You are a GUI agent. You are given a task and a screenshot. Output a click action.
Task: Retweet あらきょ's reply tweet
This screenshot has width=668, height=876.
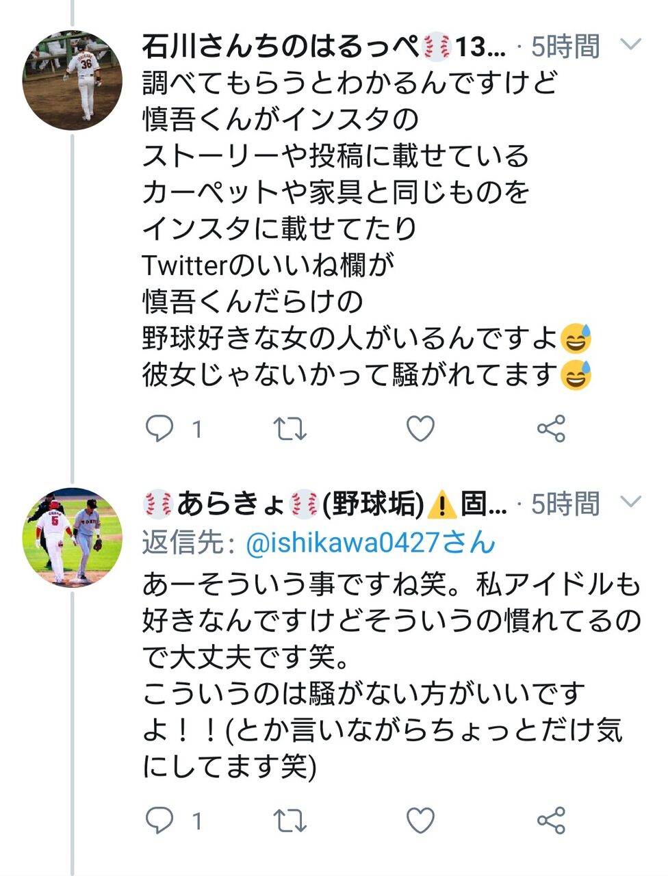pyautogui.click(x=290, y=821)
